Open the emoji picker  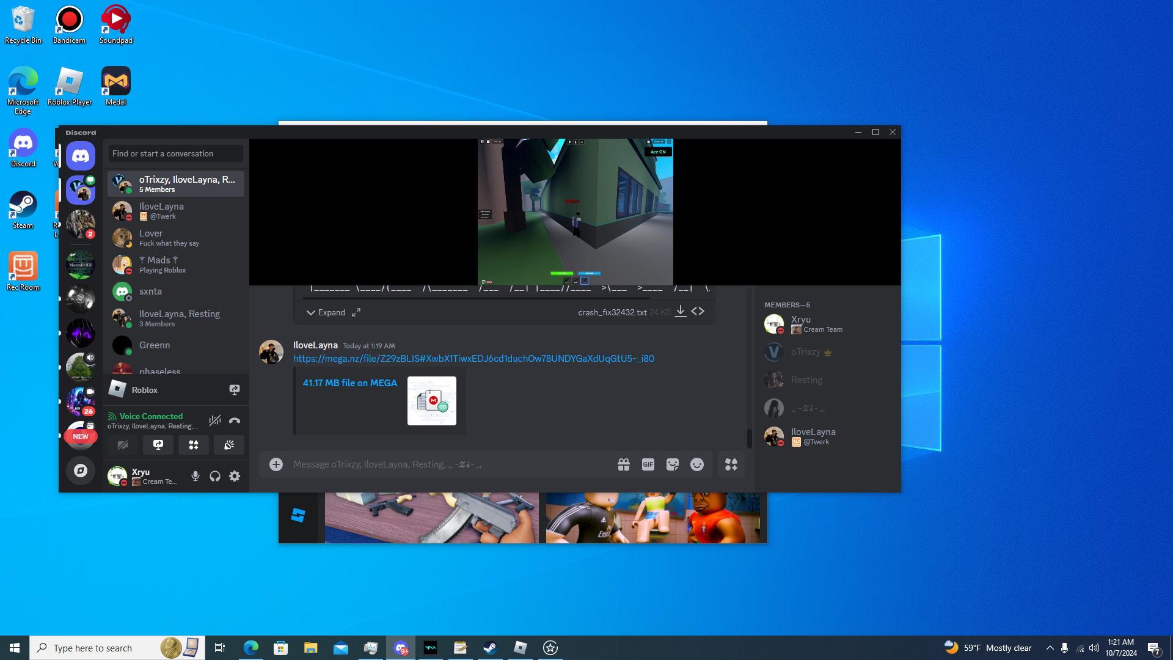696,464
